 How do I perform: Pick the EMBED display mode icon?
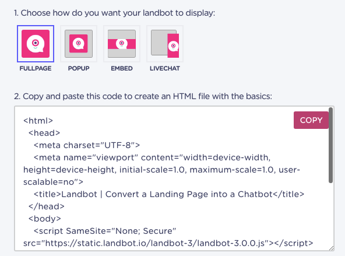[122, 44]
